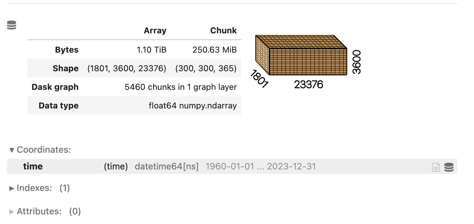Select the 250.63 MiB chunk size cell

pyautogui.click(x=214, y=50)
